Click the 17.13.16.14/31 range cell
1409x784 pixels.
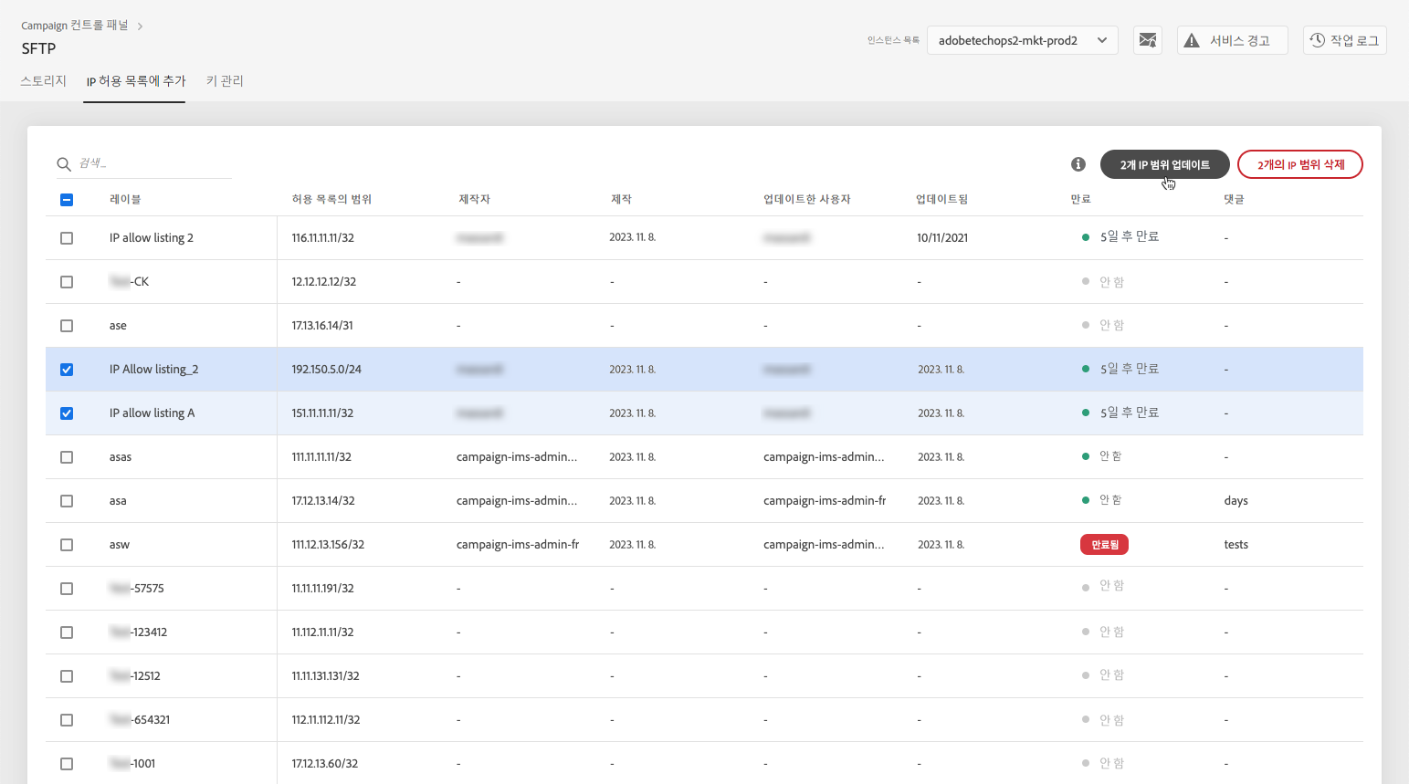322,326
